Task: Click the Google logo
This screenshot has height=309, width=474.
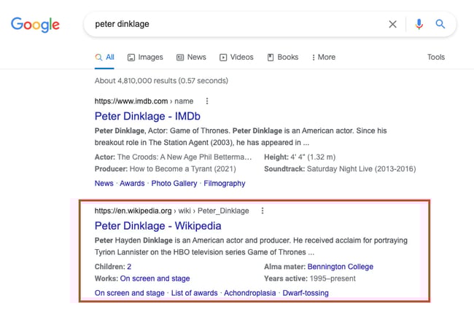Action: click(35, 25)
